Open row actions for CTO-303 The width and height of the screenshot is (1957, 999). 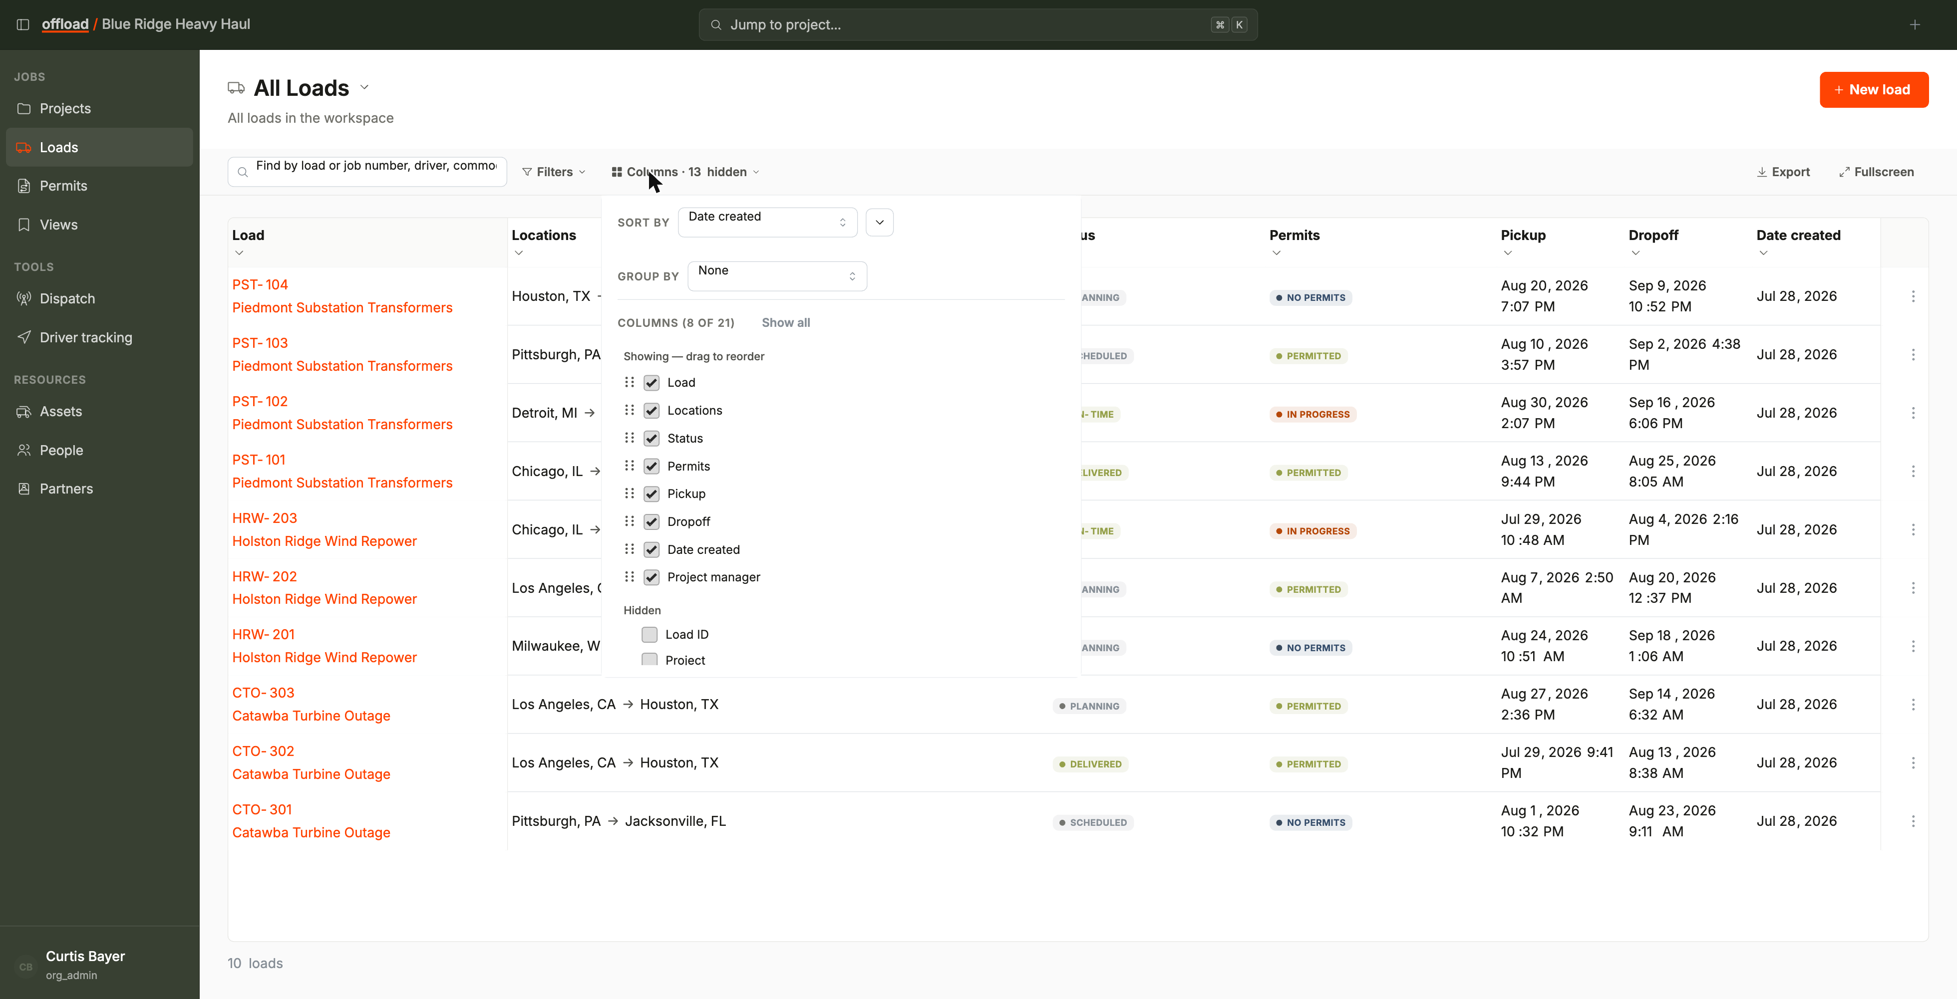click(1913, 705)
